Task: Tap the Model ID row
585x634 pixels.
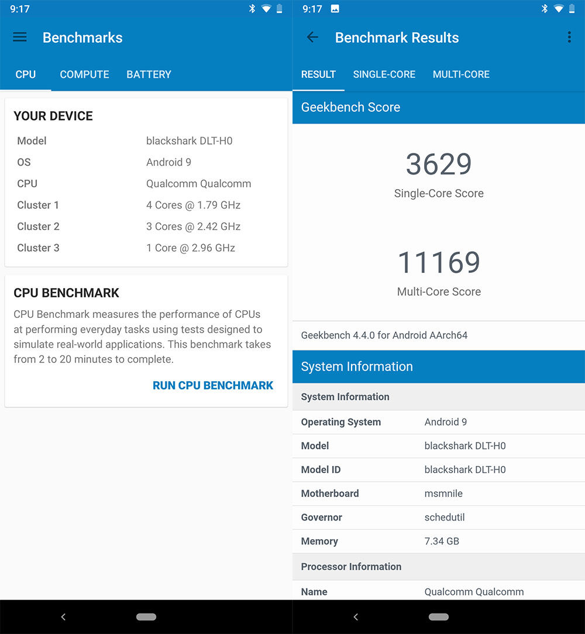Action: click(439, 470)
